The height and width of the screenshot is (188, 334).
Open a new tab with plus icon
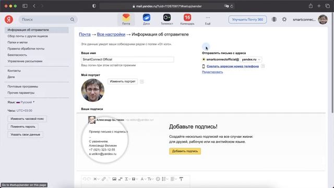tap(319, 6)
